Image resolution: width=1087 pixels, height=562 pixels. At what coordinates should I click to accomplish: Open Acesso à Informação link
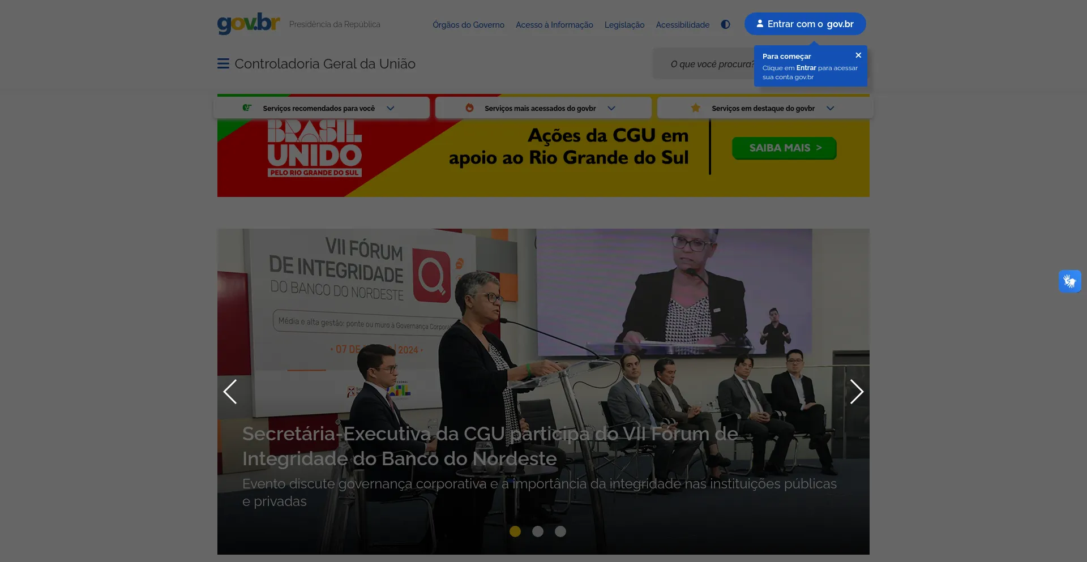554,25
